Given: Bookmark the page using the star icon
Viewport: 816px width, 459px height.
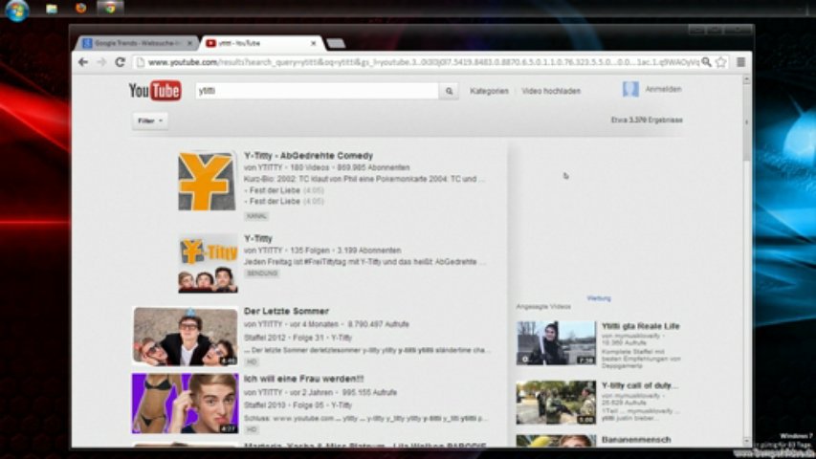Looking at the screenshot, I should [x=721, y=62].
